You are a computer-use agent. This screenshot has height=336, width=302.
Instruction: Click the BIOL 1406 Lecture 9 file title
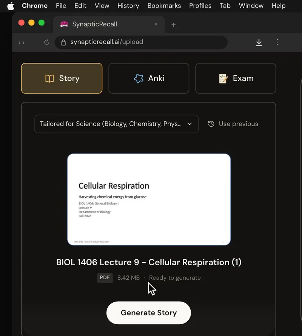[149, 262]
